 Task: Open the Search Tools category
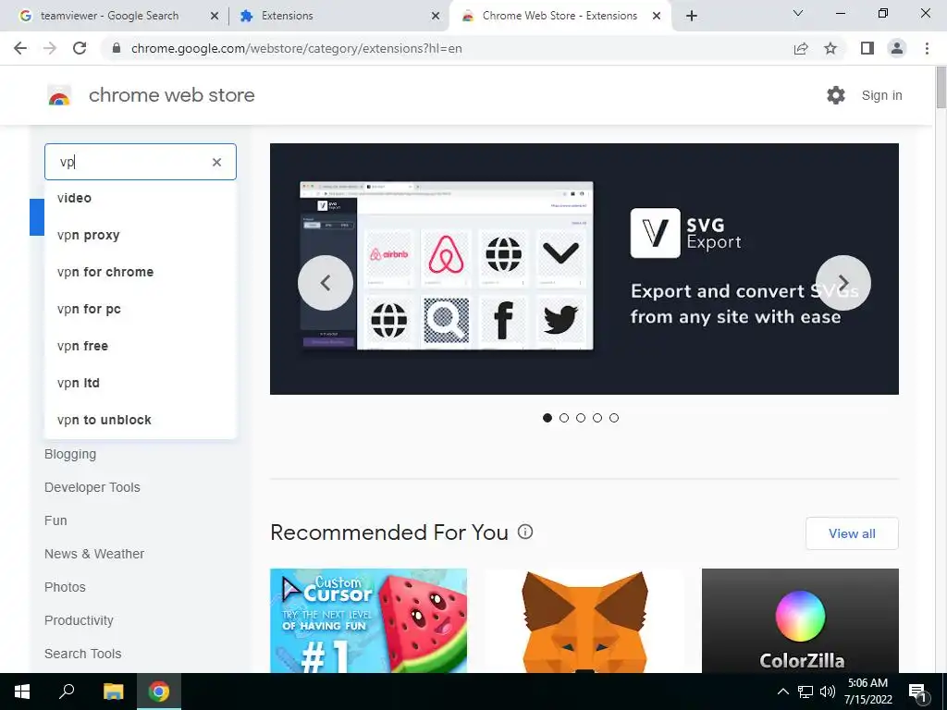(x=82, y=654)
